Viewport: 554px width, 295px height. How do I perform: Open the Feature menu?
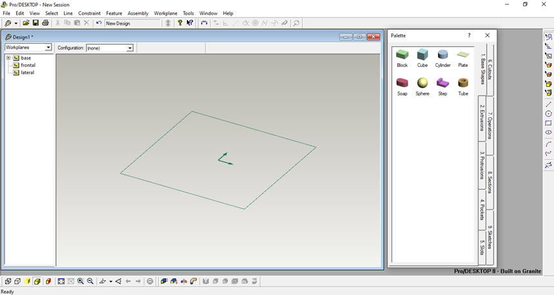(x=114, y=13)
